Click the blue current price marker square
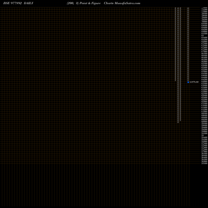This screenshot has width=208, height=208. [188, 82]
